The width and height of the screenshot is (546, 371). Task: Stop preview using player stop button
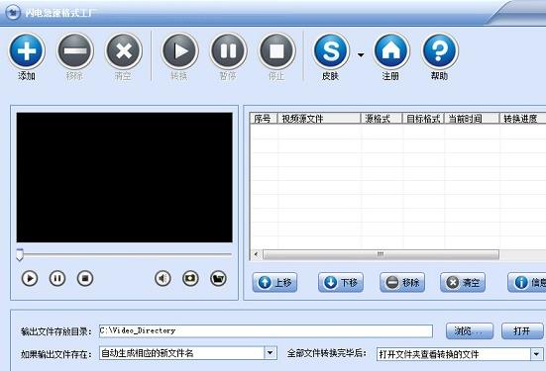tap(85, 278)
